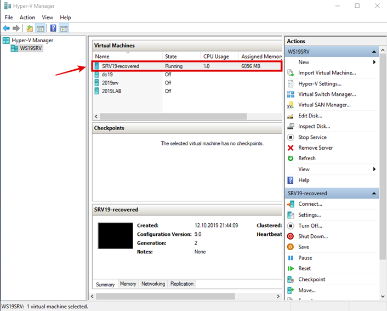The height and width of the screenshot is (311, 387).
Task: Toggle the Show/Hide Action Pane toolbar icon
Action: tap(64, 29)
